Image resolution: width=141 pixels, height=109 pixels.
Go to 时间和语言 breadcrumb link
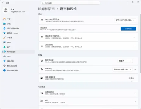pos(46,9)
